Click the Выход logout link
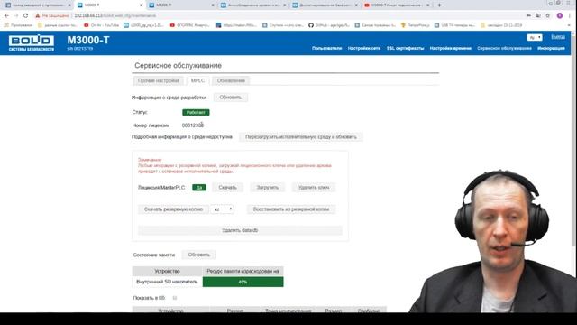 [x=558, y=37]
